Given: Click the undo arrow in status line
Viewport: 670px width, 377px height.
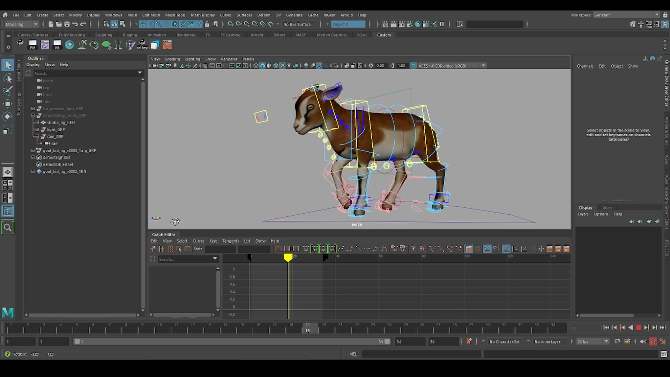Looking at the screenshot, I should pos(75,24).
